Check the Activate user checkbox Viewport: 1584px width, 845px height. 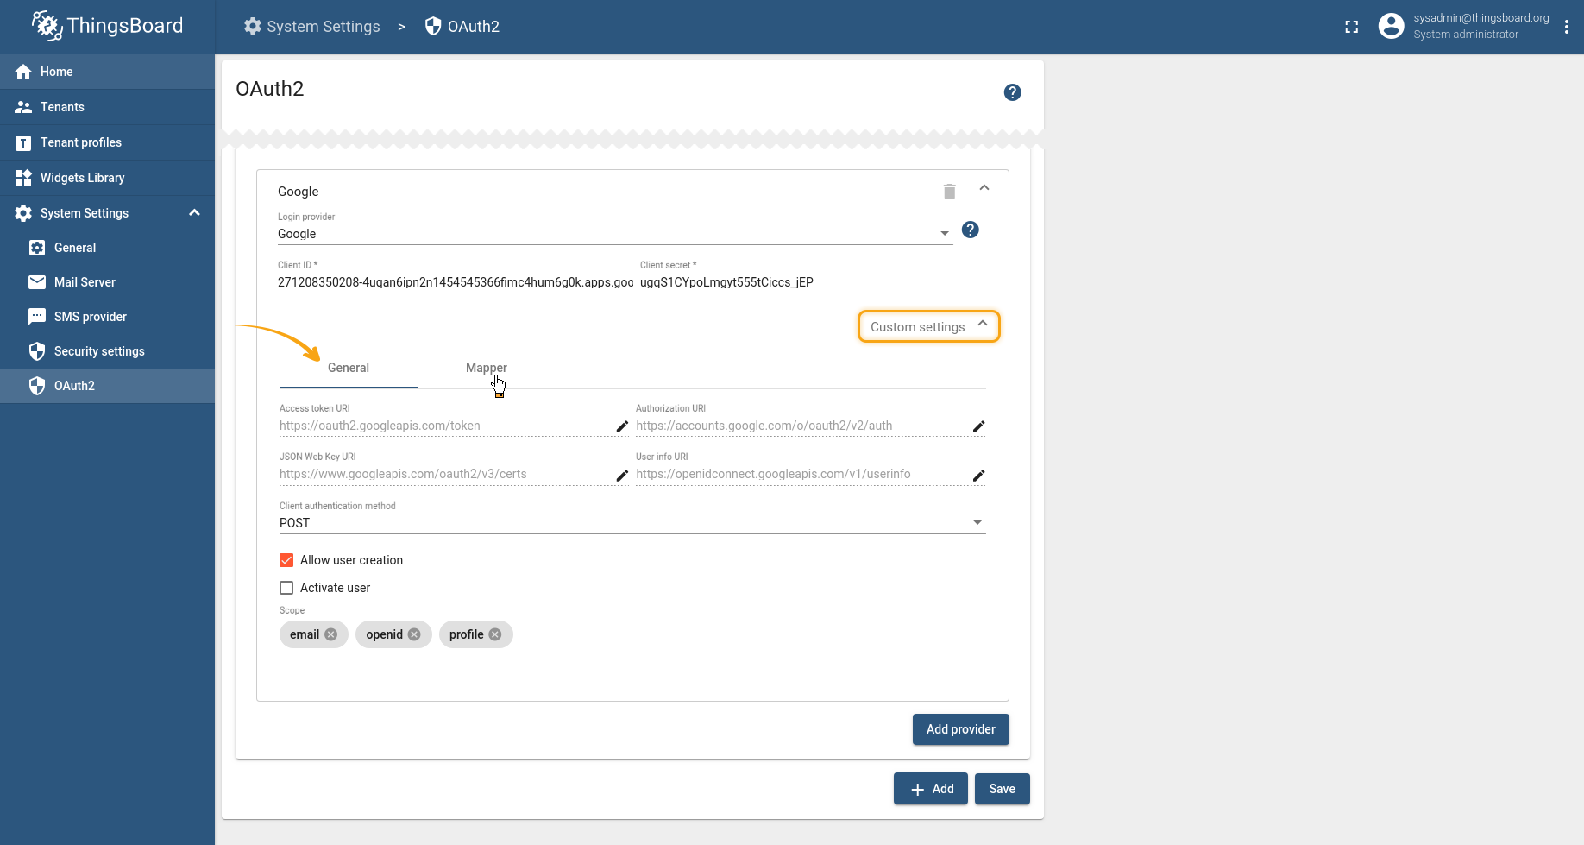[x=286, y=588]
